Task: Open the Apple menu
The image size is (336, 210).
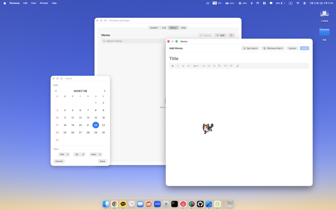Action: coord(5,3)
